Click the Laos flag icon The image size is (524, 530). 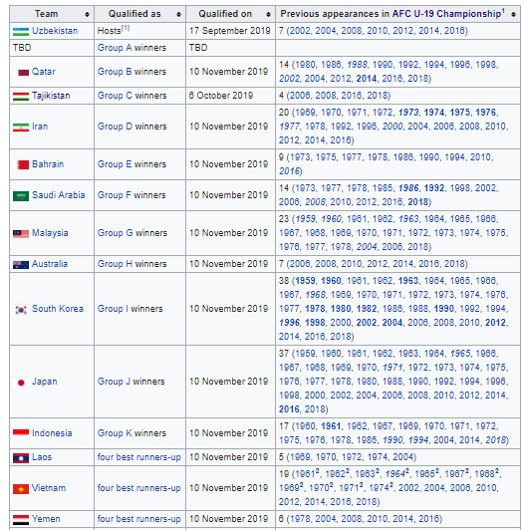pos(21,458)
